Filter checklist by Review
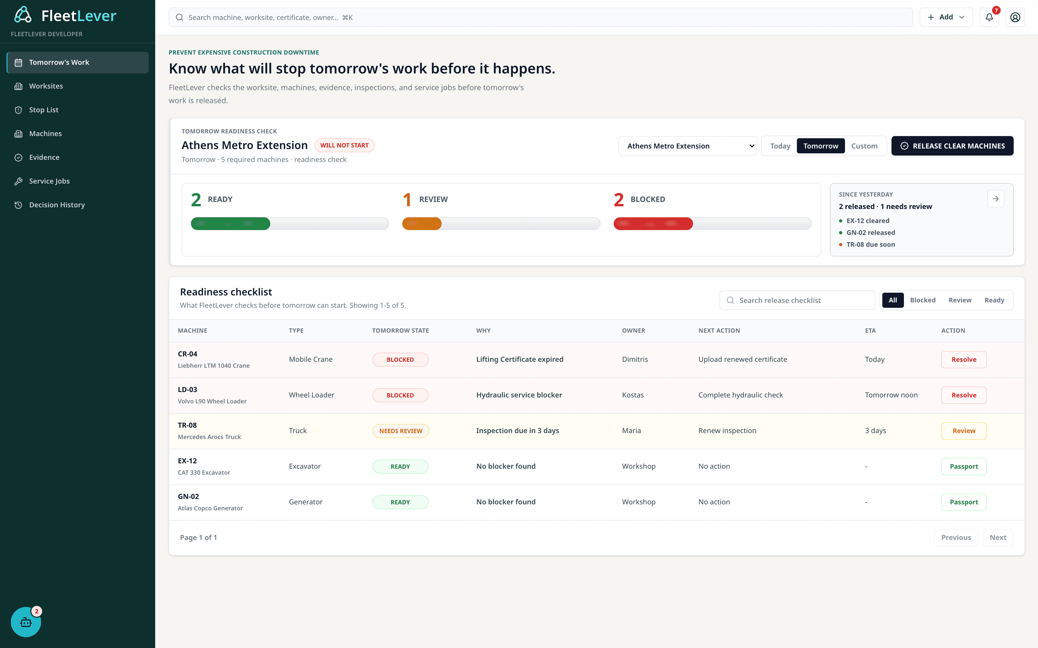The image size is (1038, 648). (x=960, y=300)
